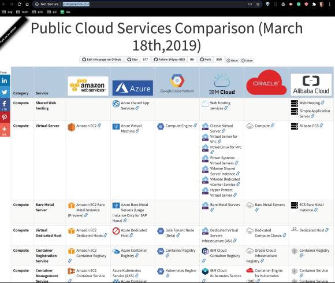Screen dimensions: 335x283
Task: Reload the page in browser
Action: [x=19, y=4]
